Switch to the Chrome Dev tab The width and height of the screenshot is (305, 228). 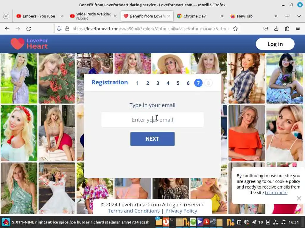200,16
